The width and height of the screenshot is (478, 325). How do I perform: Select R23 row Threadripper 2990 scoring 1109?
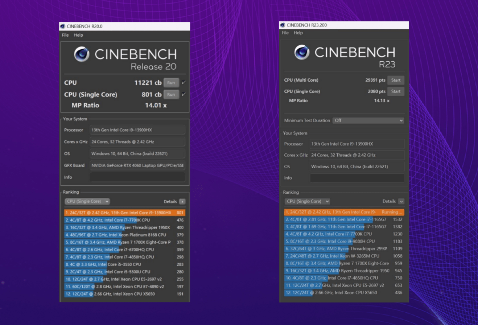point(345,249)
